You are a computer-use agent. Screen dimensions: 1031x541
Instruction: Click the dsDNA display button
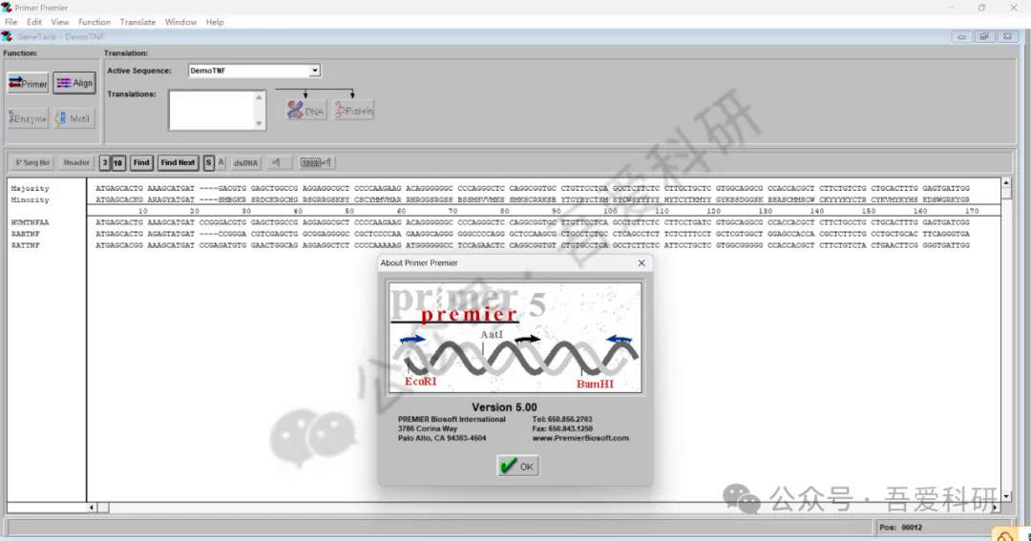point(246,162)
